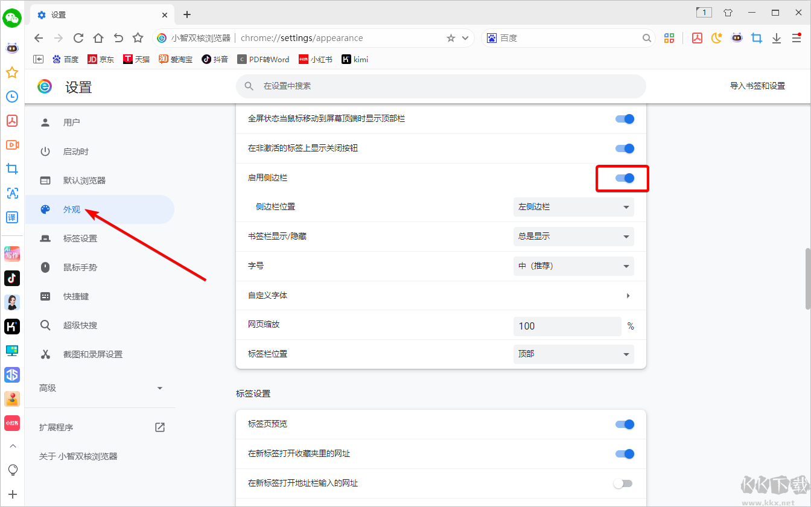Open the screenshot crop tool on the toolbar
The width and height of the screenshot is (811, 507).
point(757,37)
